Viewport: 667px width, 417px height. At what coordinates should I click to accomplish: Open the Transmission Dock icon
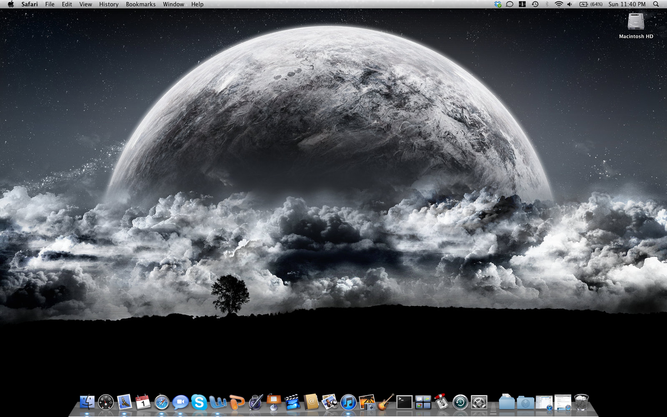coord(442,402)
